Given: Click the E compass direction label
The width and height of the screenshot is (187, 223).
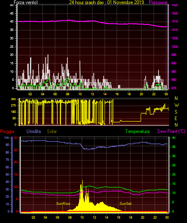Looking at the screenshot, I should coord(176,119).
